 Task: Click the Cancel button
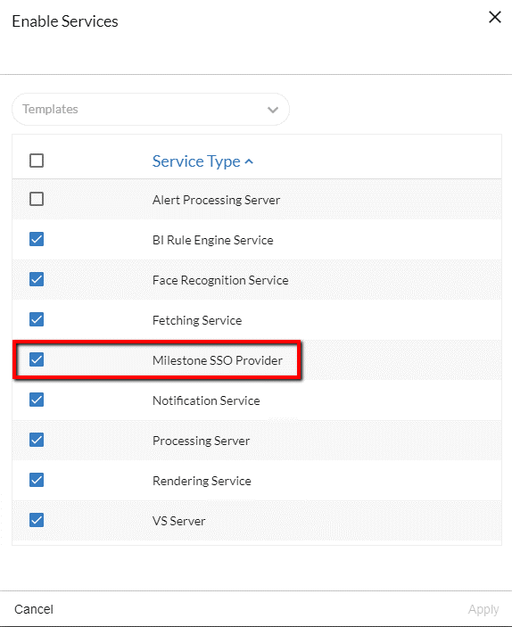(34, 609)
